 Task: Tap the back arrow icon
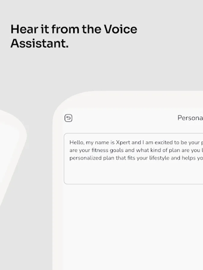point(68,118)
